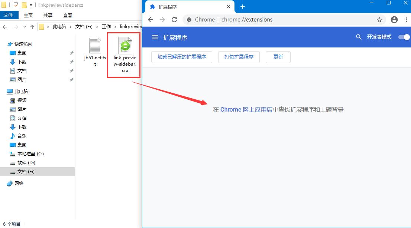Select 快速访问 in the navigation pane
This screenshot has height=228, width=411.
(23, 44)
